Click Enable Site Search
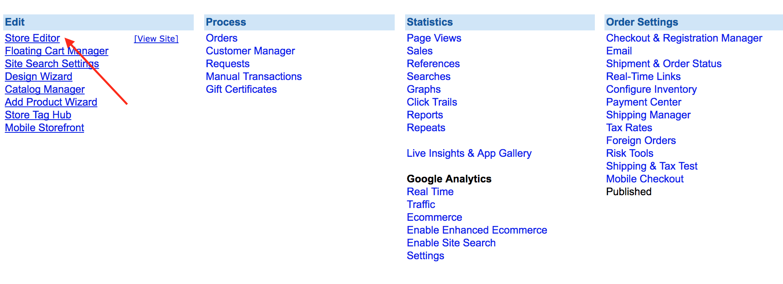This screenshot has height=284, width=783. 451,243
